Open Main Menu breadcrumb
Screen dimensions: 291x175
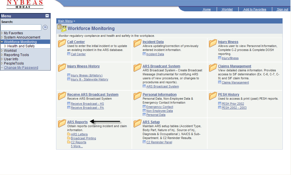click(x=65, y=21)
